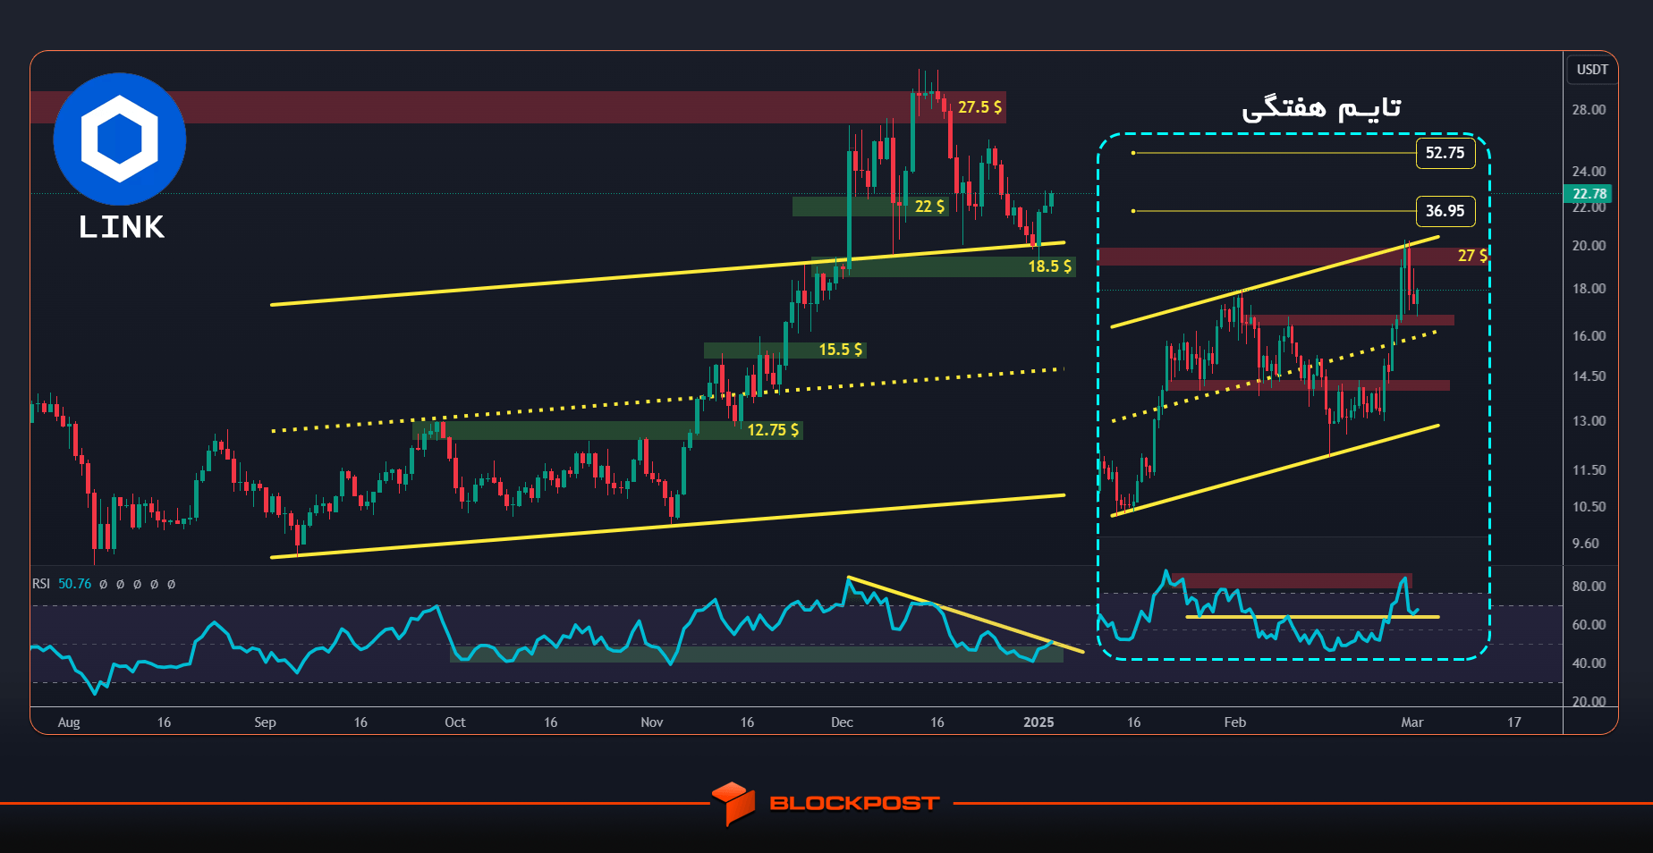This screenshot has width=1653, height=853.
Task: Click 11.50 on the price scale
Action: [1589, 470]
